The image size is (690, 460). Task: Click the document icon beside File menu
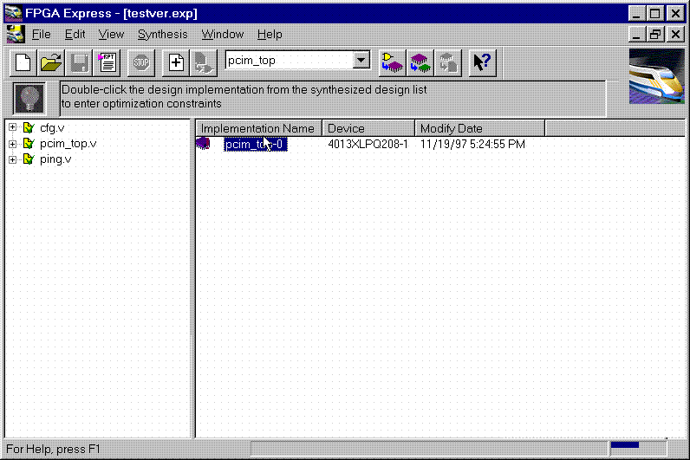[16, 34]
